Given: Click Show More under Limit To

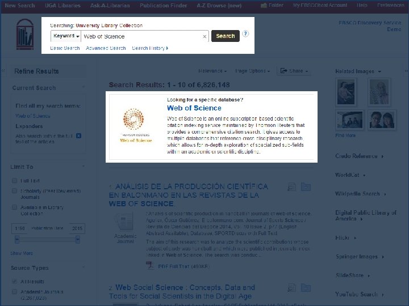Looking at the screenshot, I should click(22, 253).
